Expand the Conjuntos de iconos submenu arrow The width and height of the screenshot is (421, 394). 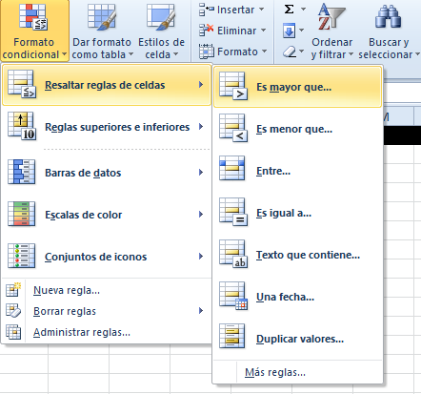201,257
